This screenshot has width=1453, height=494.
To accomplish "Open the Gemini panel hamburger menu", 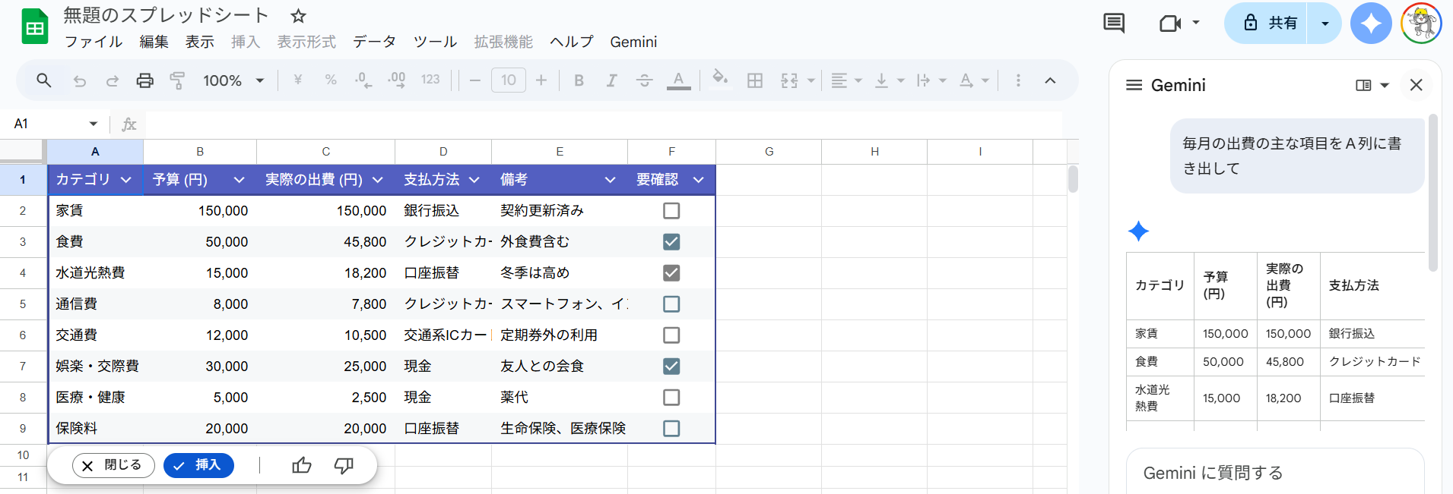I will pyautogui.click(x=1134, y=85).
